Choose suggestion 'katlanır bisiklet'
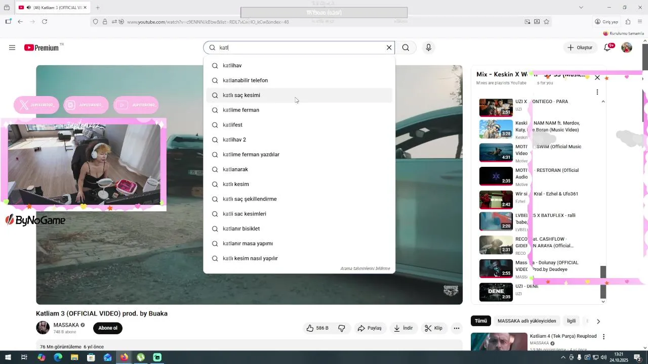The width and height of the screenshot is (648, 364). click(299, 229)
